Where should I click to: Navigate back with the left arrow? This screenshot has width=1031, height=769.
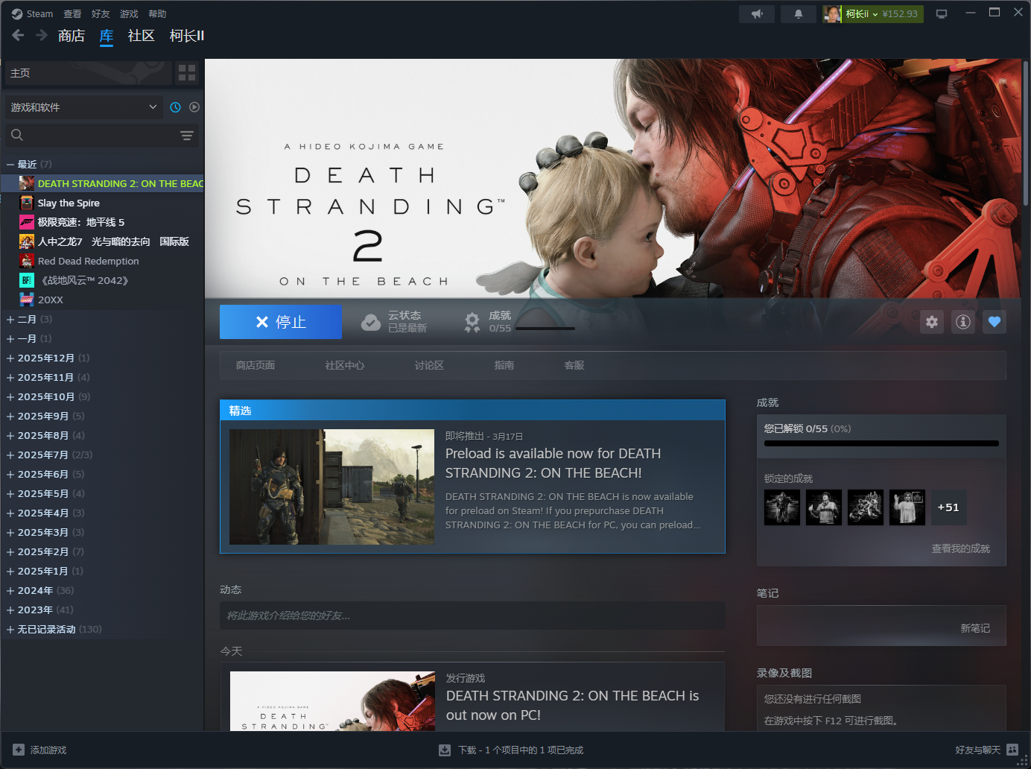point(18,35)
